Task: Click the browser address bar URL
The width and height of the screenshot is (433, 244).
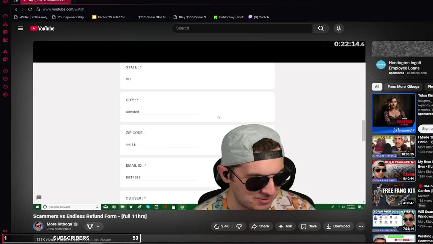Action: pos(63,9)
